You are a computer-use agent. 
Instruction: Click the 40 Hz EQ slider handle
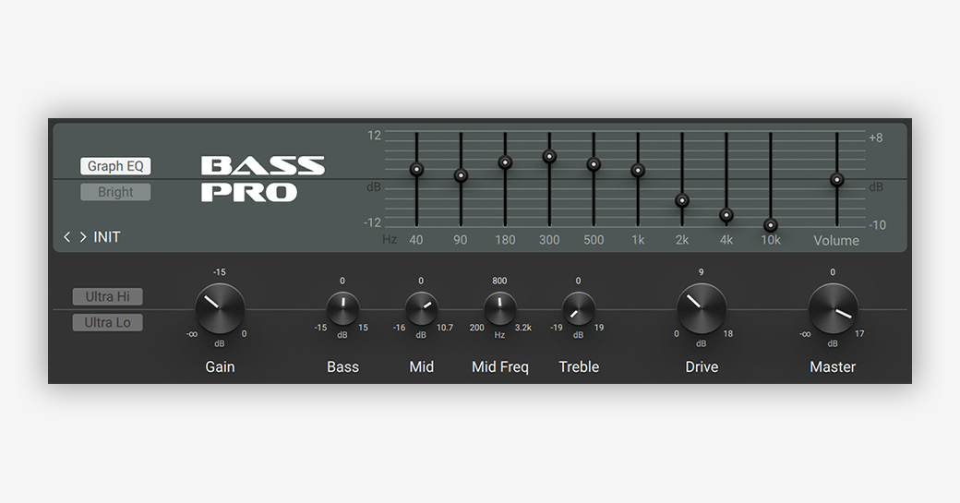coord(416,170)
